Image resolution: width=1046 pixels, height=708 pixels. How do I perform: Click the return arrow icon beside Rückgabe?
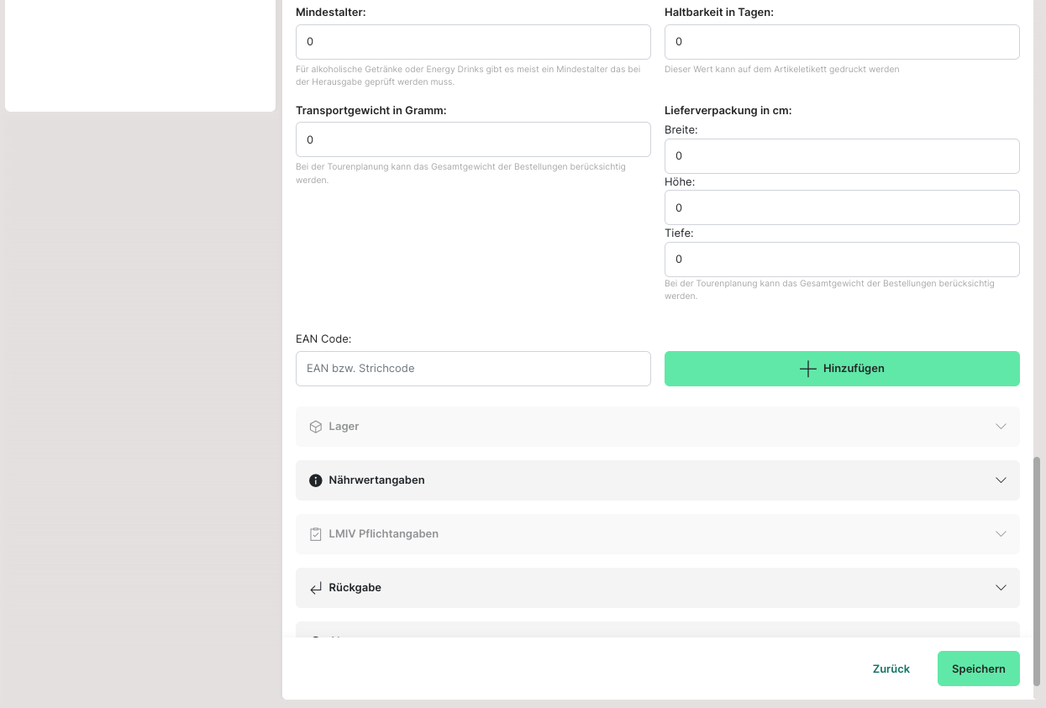pyautogui.click(x=316, y=588)
